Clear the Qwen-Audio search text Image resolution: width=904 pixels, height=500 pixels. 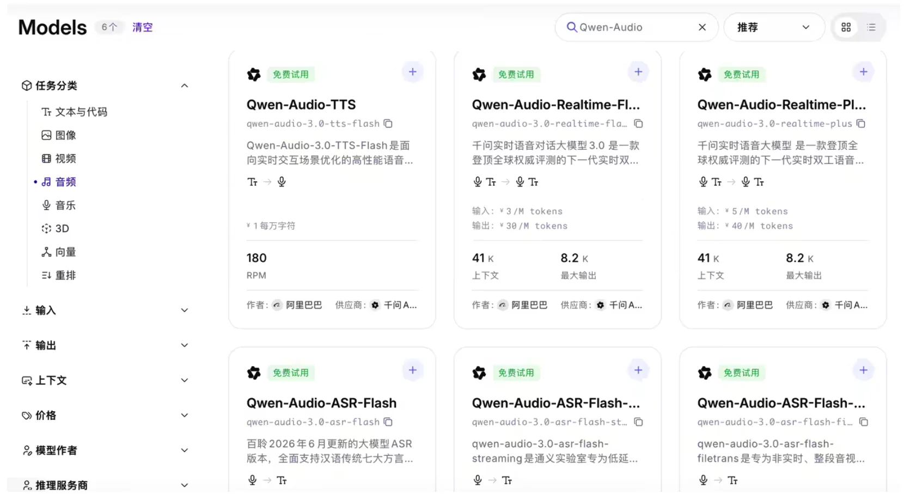tap(702, 27)
